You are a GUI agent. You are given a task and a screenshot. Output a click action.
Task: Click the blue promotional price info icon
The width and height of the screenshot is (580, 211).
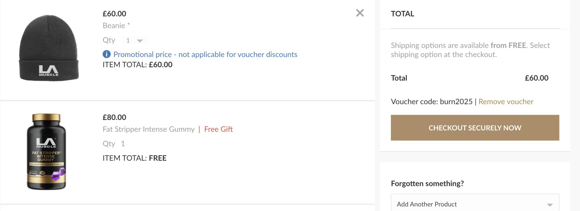point(106,54)
